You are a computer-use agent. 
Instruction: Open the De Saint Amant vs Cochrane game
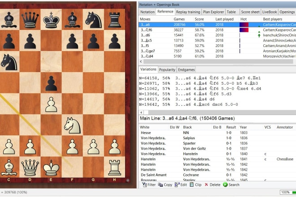pyautogui.click(x=217, y=175)
